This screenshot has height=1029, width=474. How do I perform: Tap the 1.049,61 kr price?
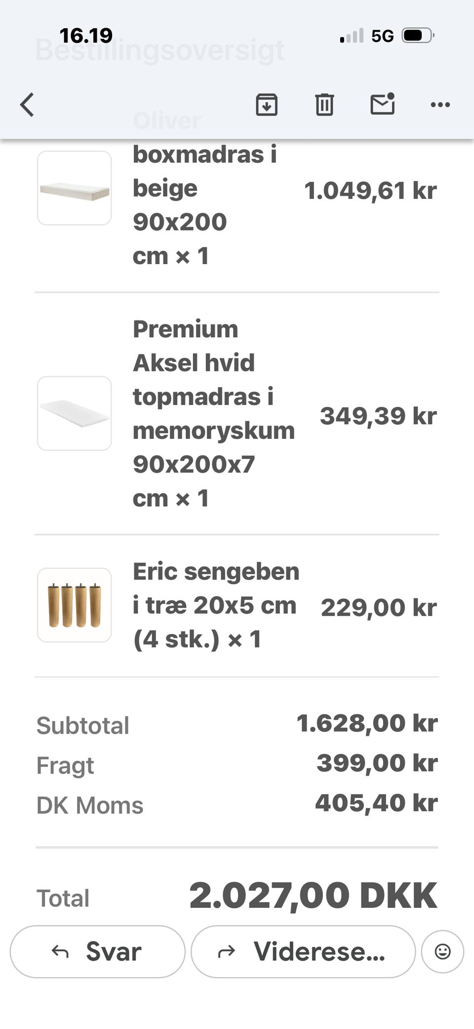tap(370, 190)
